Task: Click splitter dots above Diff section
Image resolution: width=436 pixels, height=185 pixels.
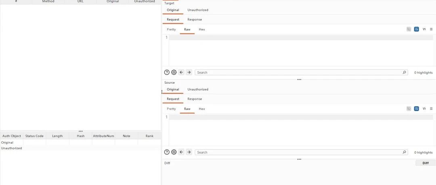Action: coord(299,159)
